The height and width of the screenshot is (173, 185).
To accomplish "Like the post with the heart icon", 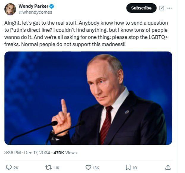I will tap(88, 167).
